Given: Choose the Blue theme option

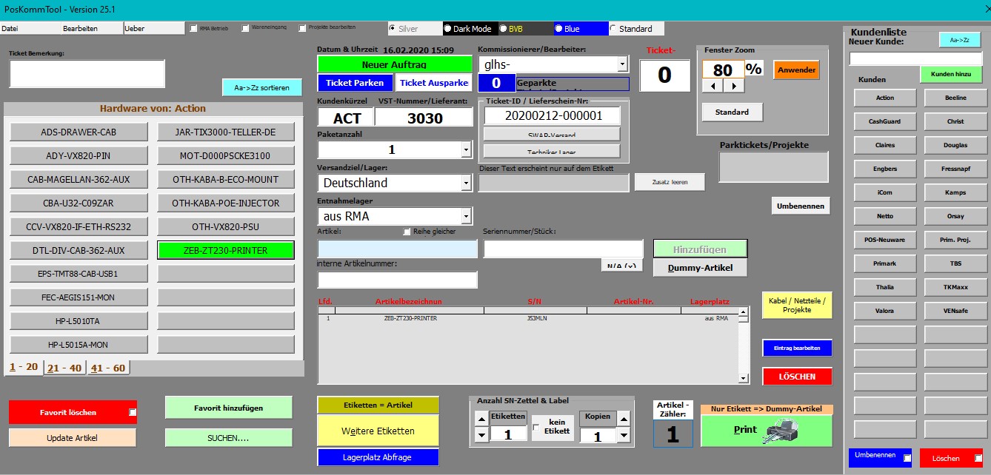Looking at the screenshot, I should tap(558, 29).
